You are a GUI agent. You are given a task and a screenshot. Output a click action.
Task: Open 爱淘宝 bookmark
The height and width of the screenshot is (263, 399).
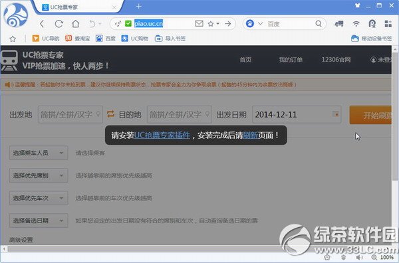(78, 39)
